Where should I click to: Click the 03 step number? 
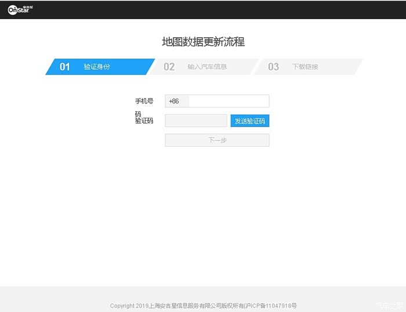[273, 67]
